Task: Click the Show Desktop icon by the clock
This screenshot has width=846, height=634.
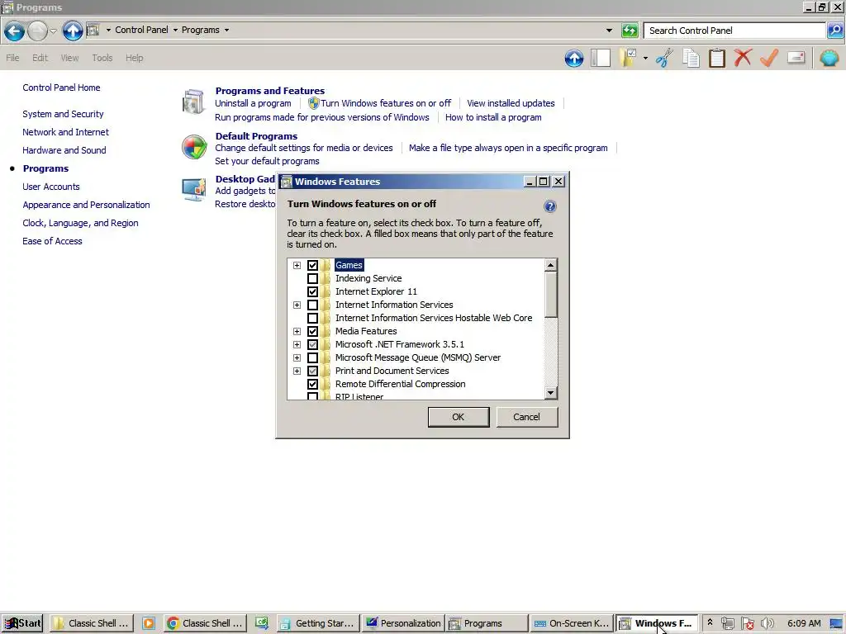Action: point(836,623)
